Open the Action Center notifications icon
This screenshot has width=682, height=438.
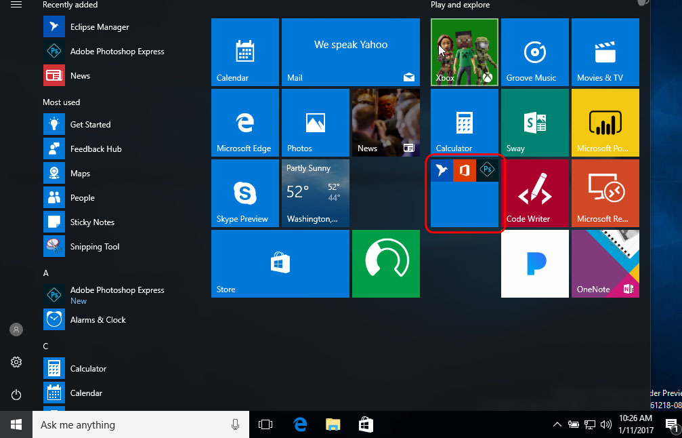pos(672,424)
